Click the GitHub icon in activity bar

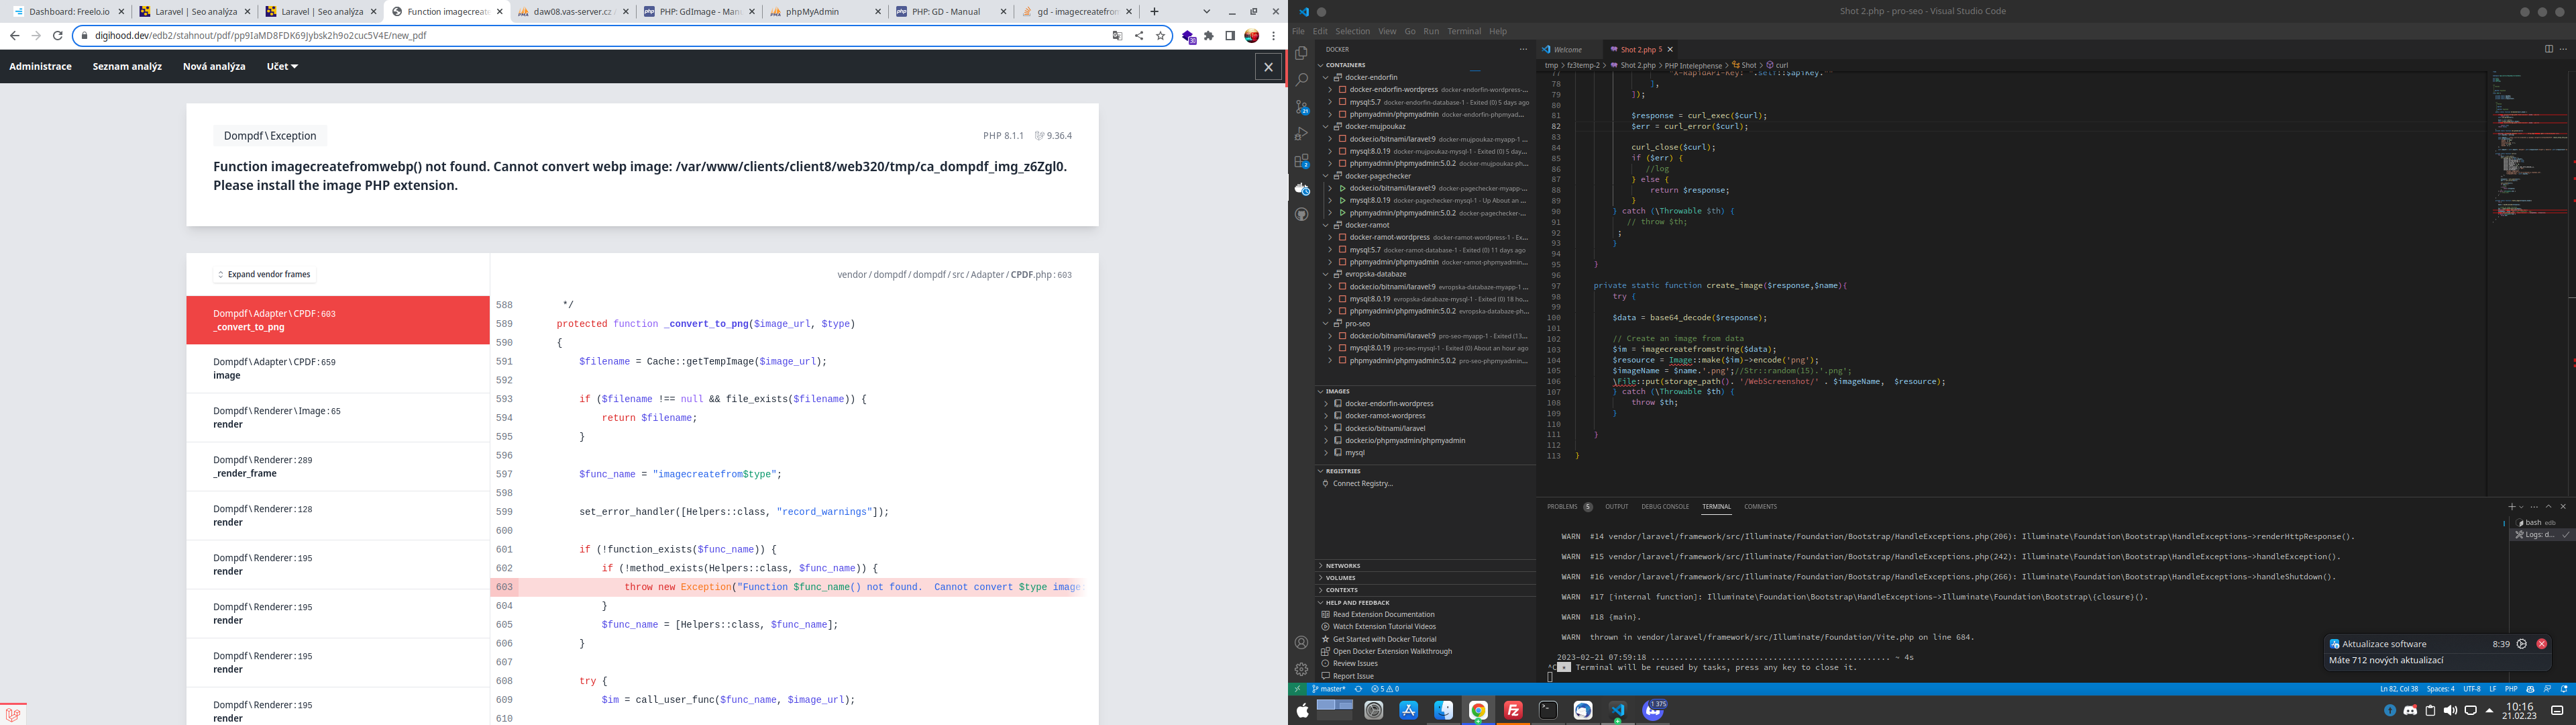click(1301, 214)
